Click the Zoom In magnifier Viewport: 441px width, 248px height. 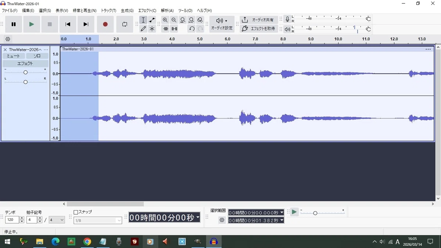click(165, 20)
